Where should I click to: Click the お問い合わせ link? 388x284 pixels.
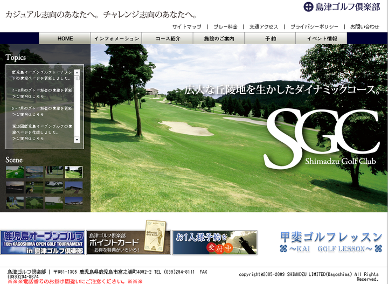coord(365,27)
